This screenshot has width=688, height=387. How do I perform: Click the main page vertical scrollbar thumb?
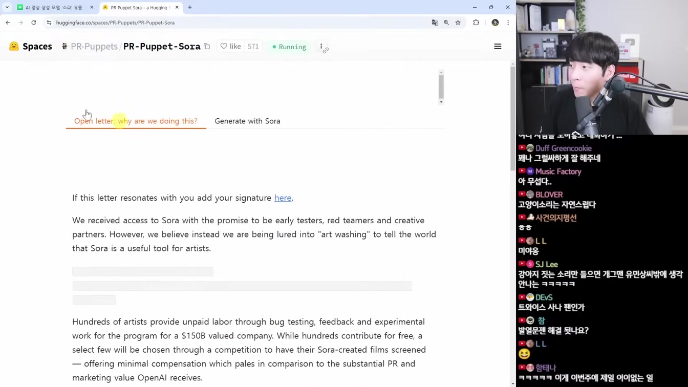513,118
